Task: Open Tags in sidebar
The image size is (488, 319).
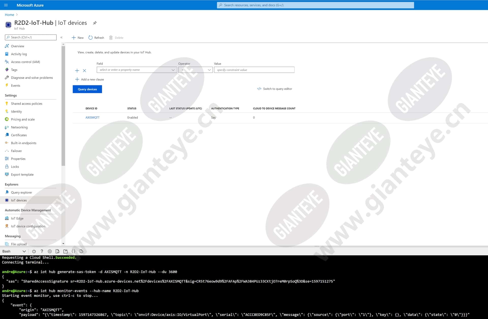Action: 14,70
